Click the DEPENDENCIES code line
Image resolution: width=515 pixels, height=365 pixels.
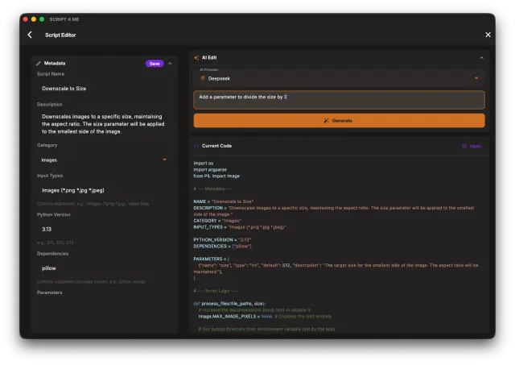[x=222, y=247]
